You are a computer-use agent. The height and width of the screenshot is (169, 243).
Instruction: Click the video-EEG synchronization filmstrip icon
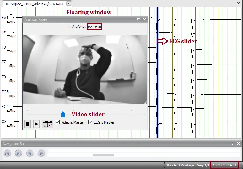[x=48, y=124]
